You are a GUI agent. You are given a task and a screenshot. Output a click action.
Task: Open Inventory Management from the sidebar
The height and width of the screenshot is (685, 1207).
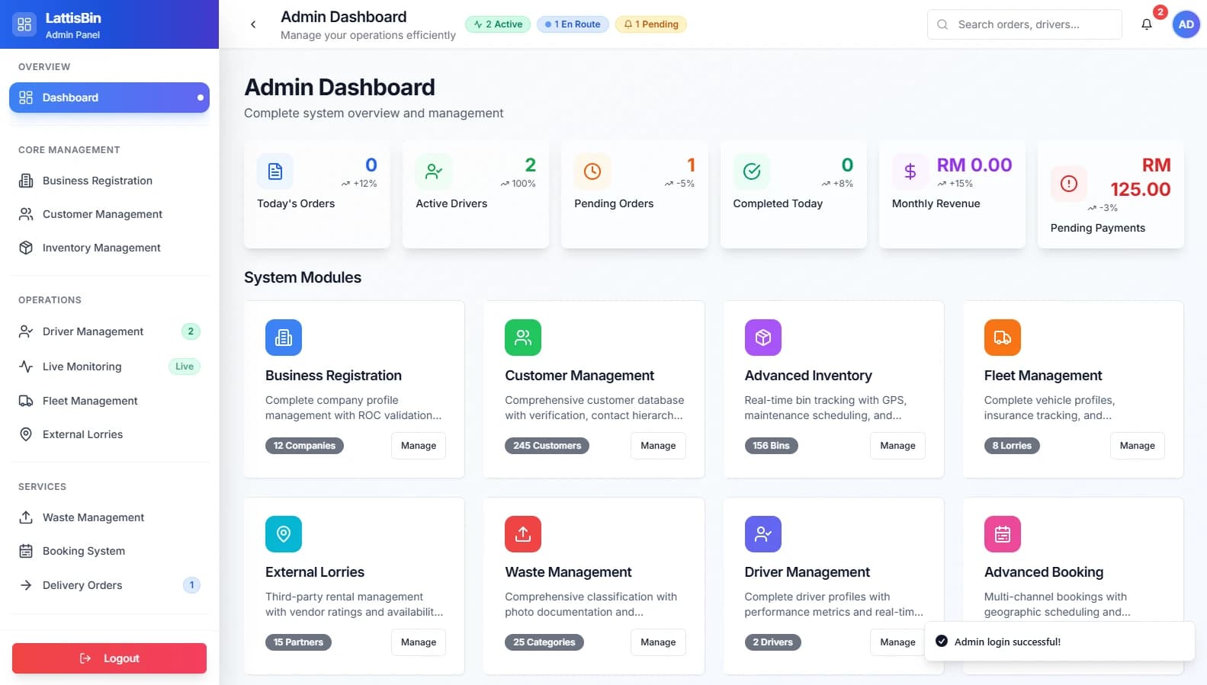tap(101, 248)
